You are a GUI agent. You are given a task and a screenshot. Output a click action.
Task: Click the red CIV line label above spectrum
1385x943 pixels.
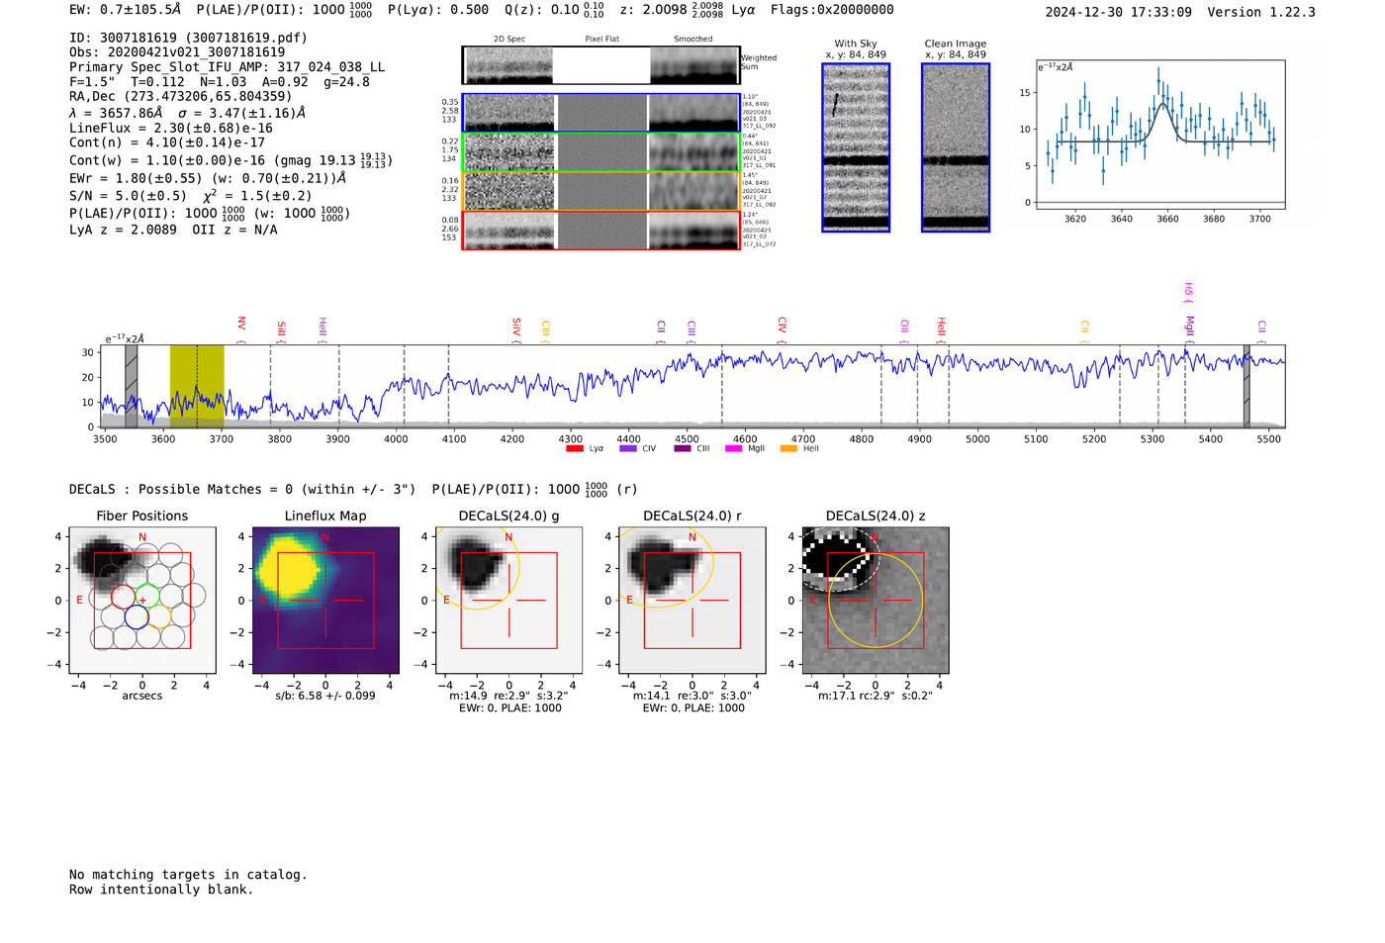point(782,329)
